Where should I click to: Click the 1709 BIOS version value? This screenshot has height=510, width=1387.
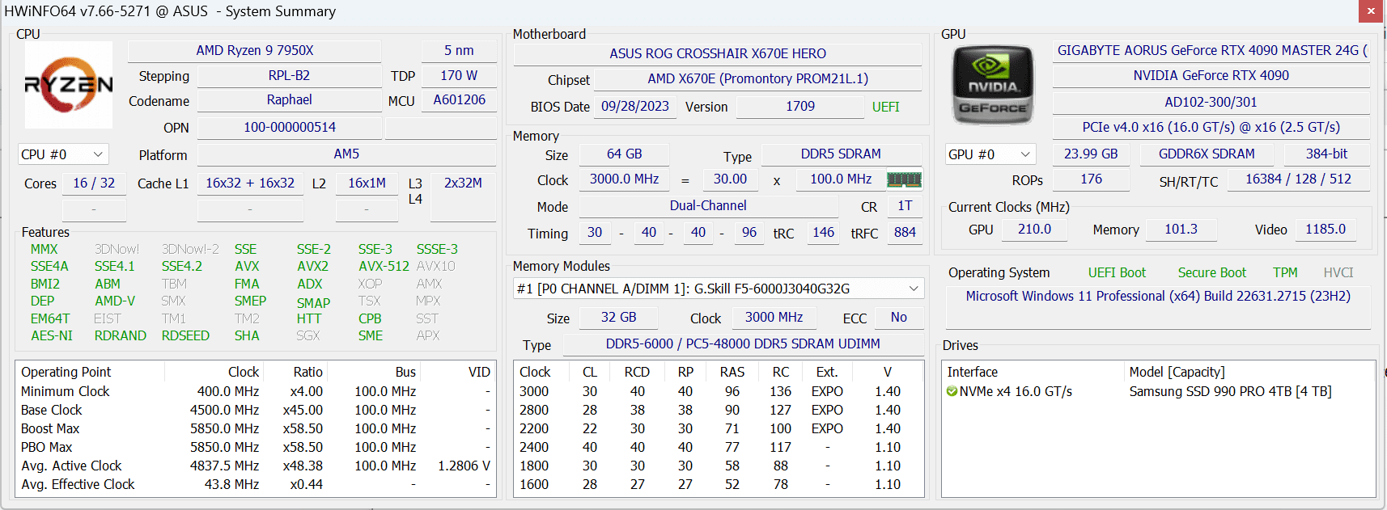pos(800,106)
